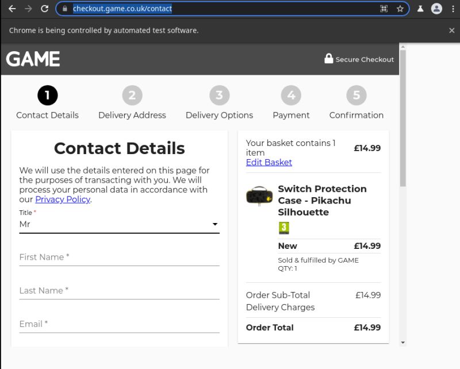This screenshot has height=369, width=460.
Task: Click the Order Total label
Action: tap(270, 328)
